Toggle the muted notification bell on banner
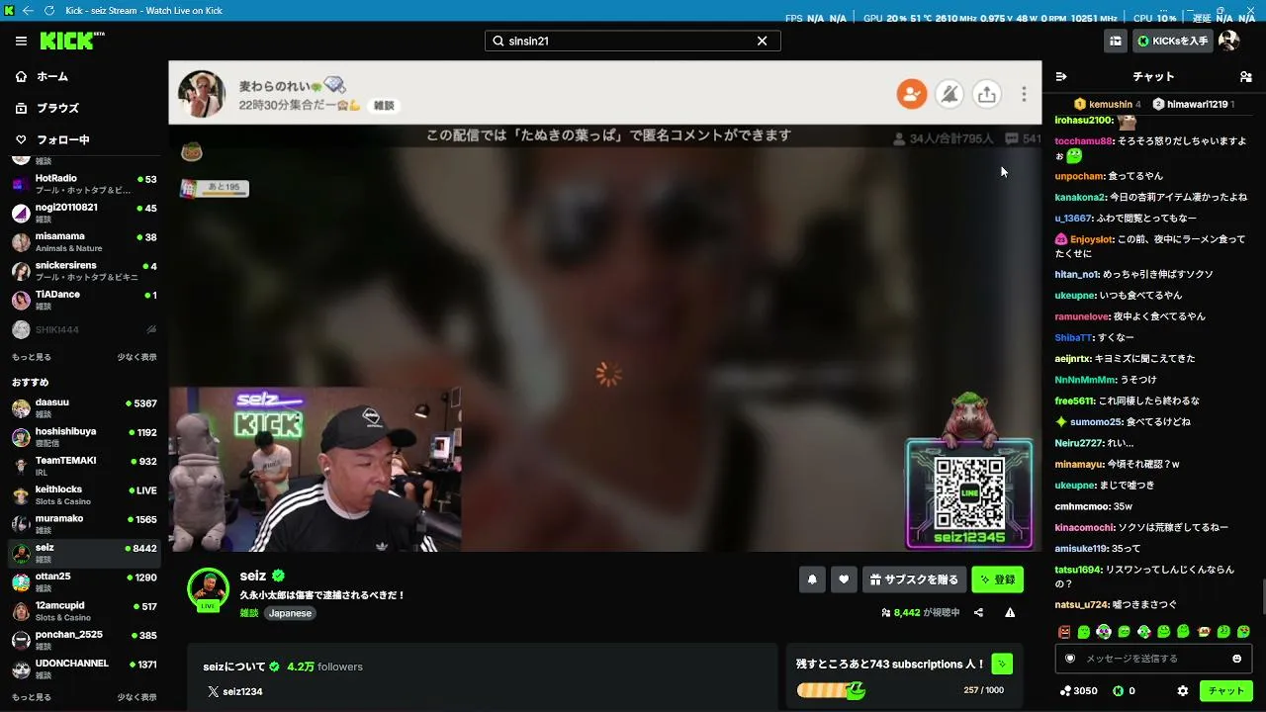This screenshot has height=712, width=1266. tap(949, 94)
